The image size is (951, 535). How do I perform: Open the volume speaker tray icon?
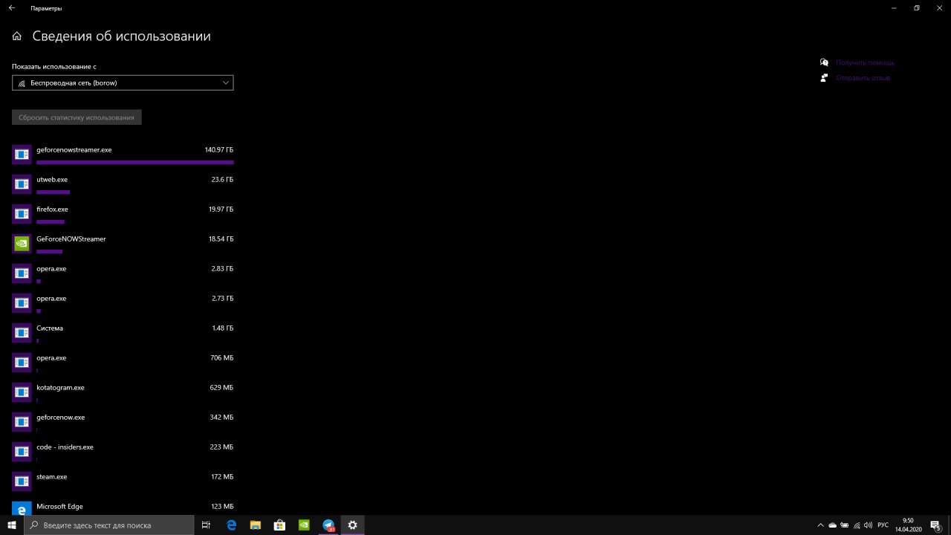tap(869, 525)
